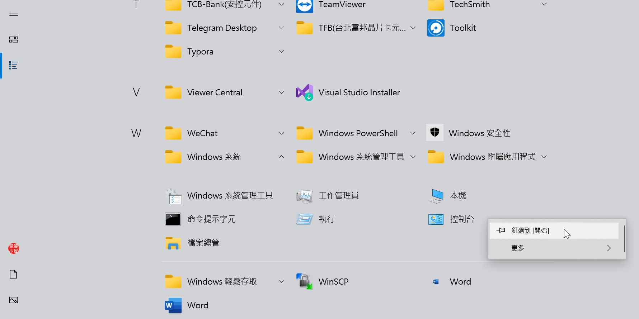The image size is (639, 319).
Task: Collapse the Windows 系統 folder chevron
Action: 282,157
